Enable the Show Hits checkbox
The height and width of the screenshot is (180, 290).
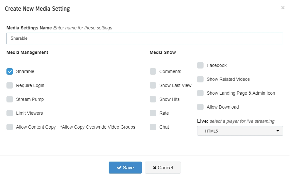click(153, 99)
